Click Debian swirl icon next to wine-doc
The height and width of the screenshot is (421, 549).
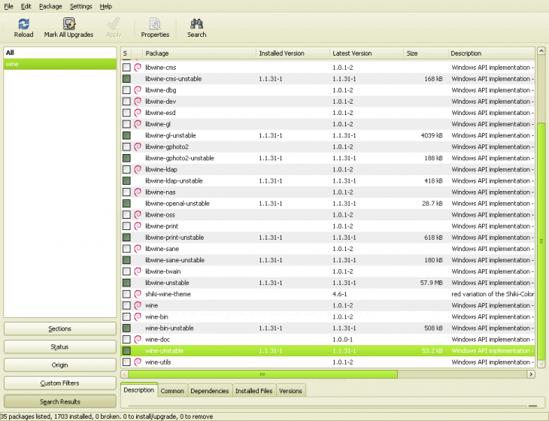[138, 340]
